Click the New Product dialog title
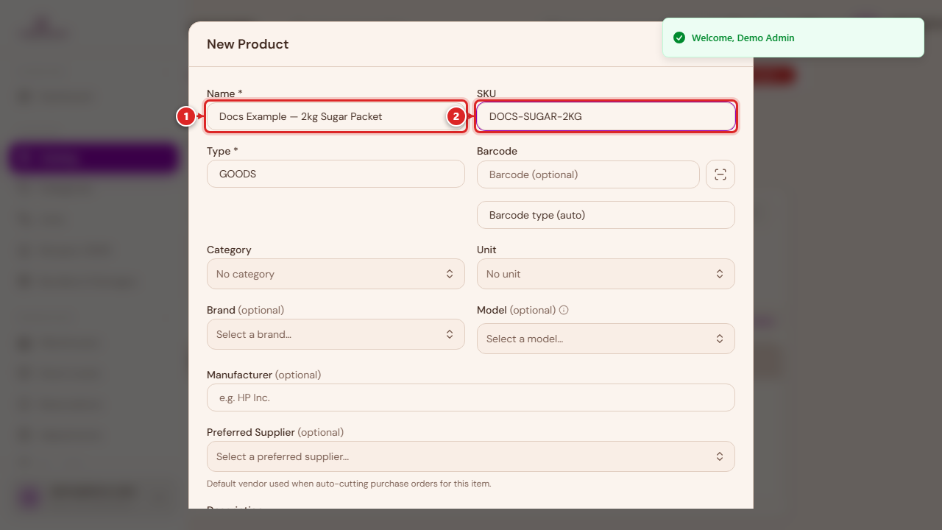This screenshot has height=530, width=942. point(247,44)
